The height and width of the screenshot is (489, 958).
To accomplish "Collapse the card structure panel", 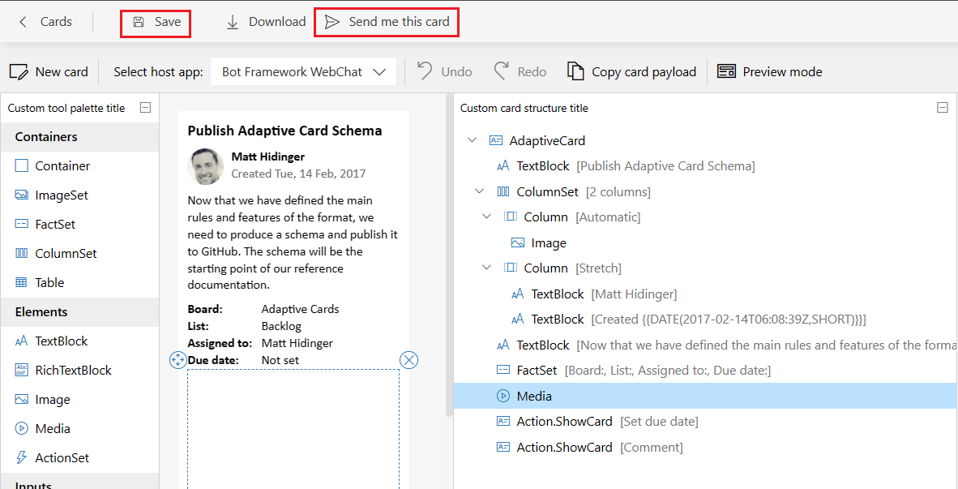I will [942, 108].
